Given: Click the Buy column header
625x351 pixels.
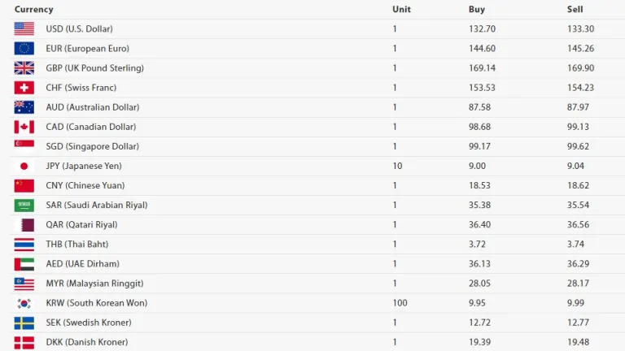Looking at the screenshot, I should point(477,9).
